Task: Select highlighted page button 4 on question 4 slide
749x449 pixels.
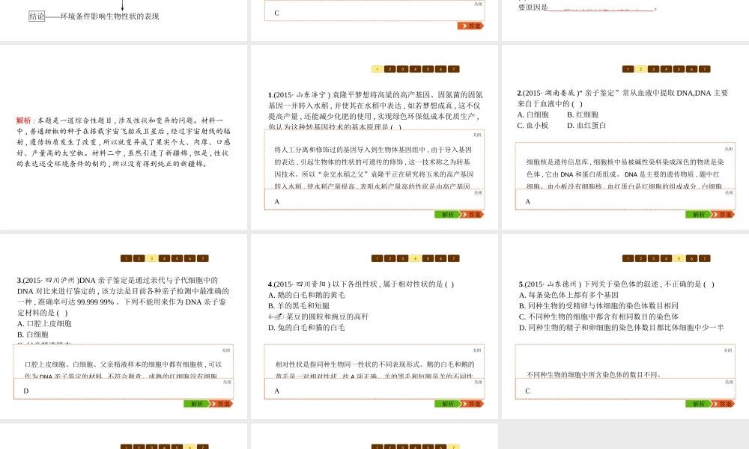Action: 415,259
